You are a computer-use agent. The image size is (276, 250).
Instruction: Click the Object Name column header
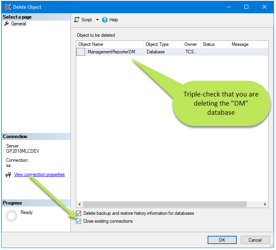pyautogui.click(x=110, y=44)
